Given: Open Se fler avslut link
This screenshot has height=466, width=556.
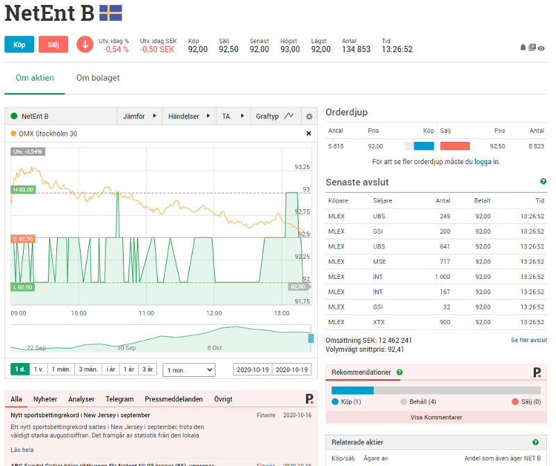Looking at the screenshot, I should coord(529,340).
